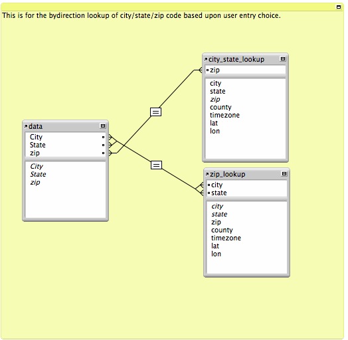348x340 pixels.
Task: Click the bydirection lookup note text
Action: coord(141,15)
